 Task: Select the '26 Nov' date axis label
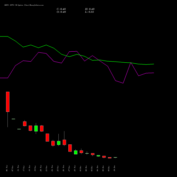(63, 168)
